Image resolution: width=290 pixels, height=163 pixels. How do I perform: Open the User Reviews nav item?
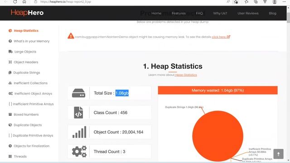click(248, 13)
